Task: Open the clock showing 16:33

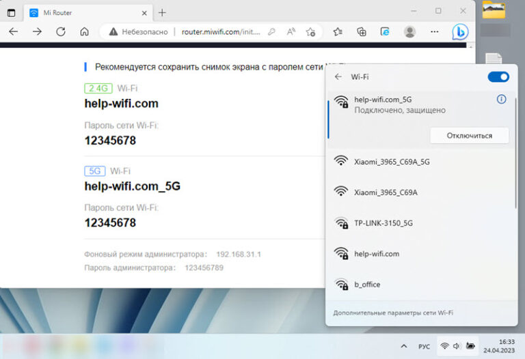Action: coord(498,346)
